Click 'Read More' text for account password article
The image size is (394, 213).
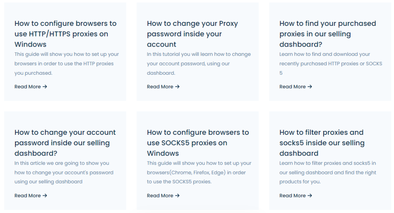[x=28, y=196]
